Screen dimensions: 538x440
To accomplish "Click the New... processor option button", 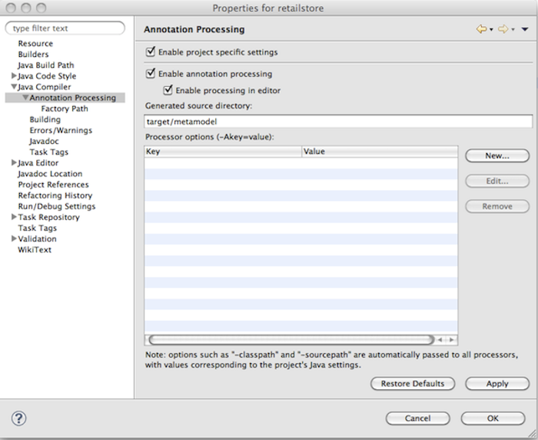I will (x=496, y=156).
